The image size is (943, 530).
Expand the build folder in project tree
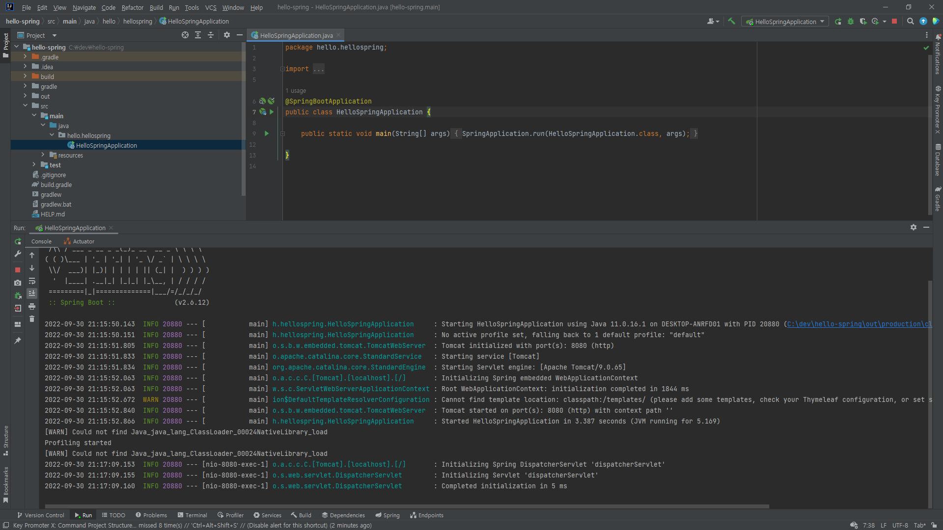point(25,77)
